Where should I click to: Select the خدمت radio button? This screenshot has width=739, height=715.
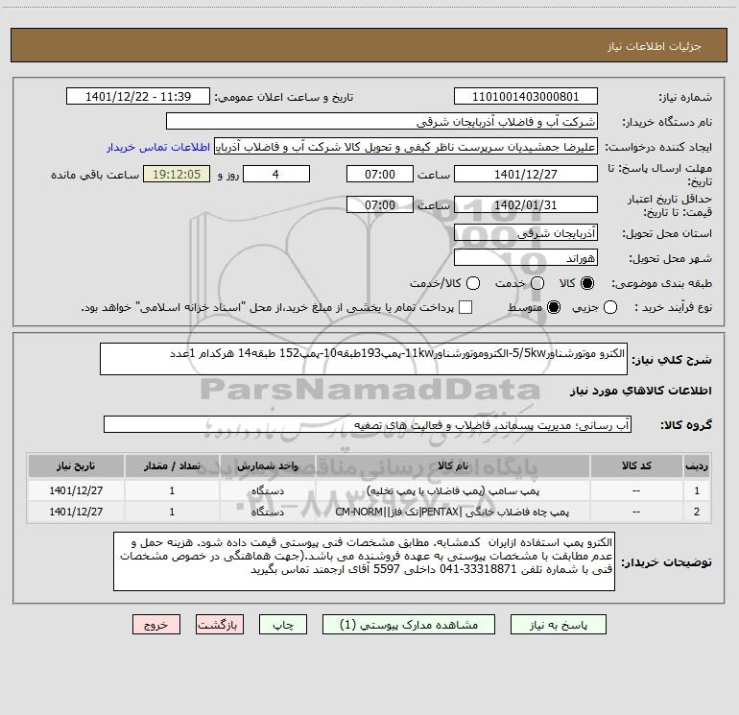(x=537, y=283)
